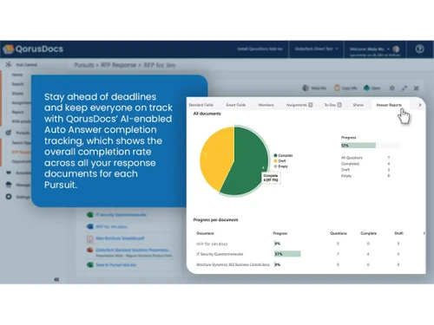
Task: Click the Open globe icon
Action: point(367,88)
